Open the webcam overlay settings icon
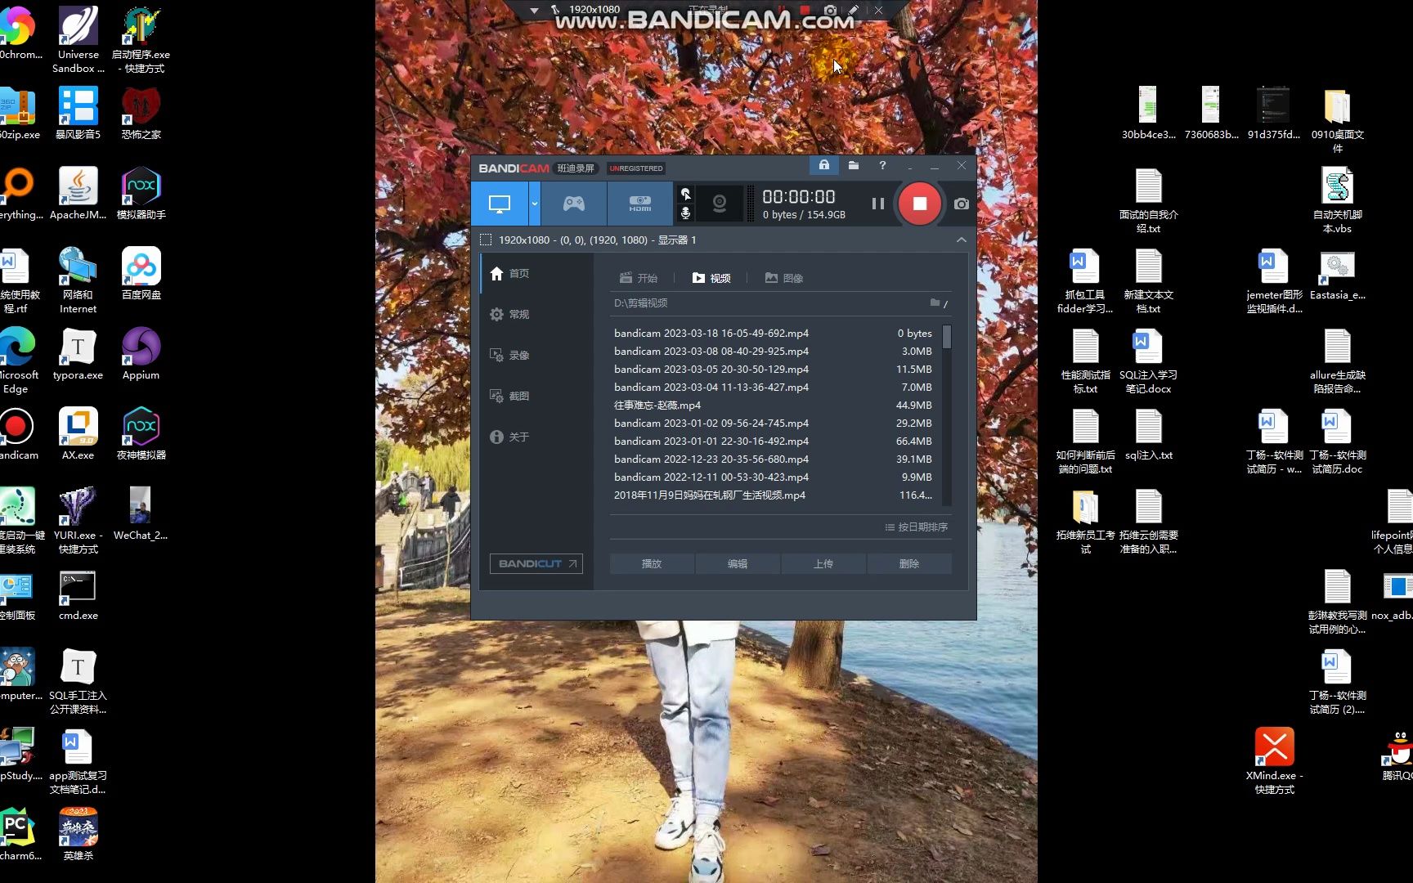Viewport: 1413px width, 883px height. 719,204
